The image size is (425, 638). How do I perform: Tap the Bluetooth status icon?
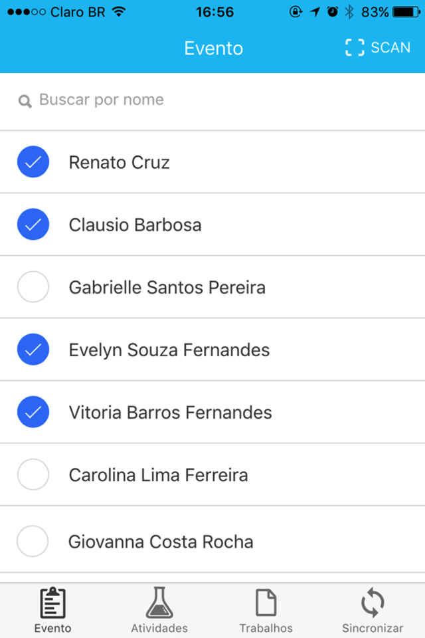click(349, 12)
